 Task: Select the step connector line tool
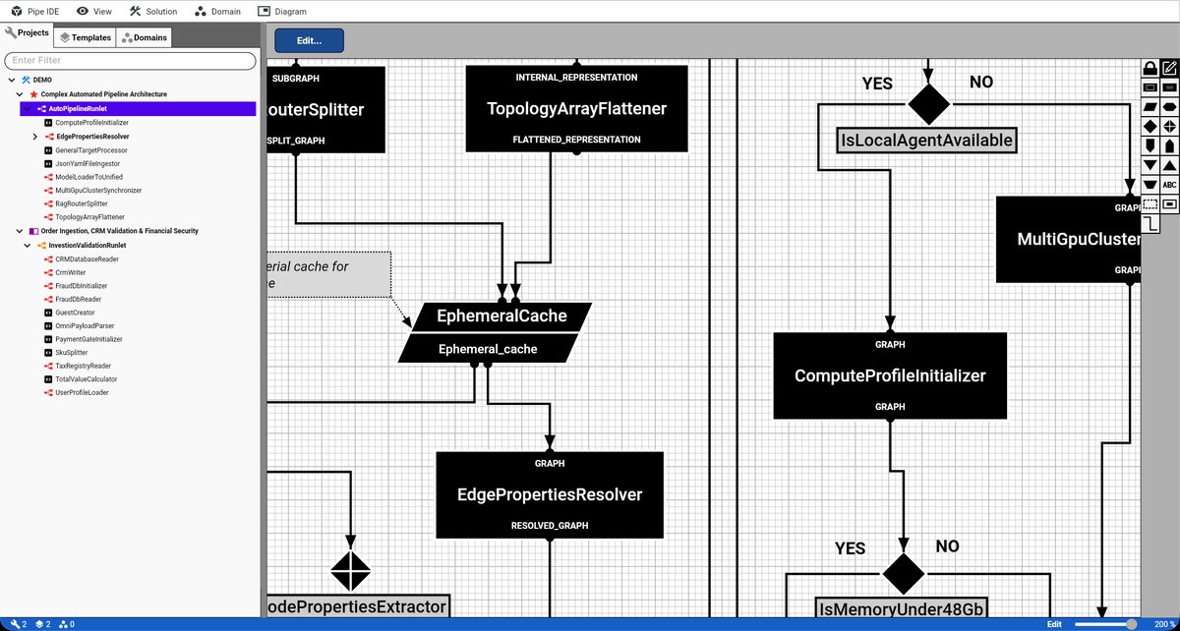click(1150, 224)
